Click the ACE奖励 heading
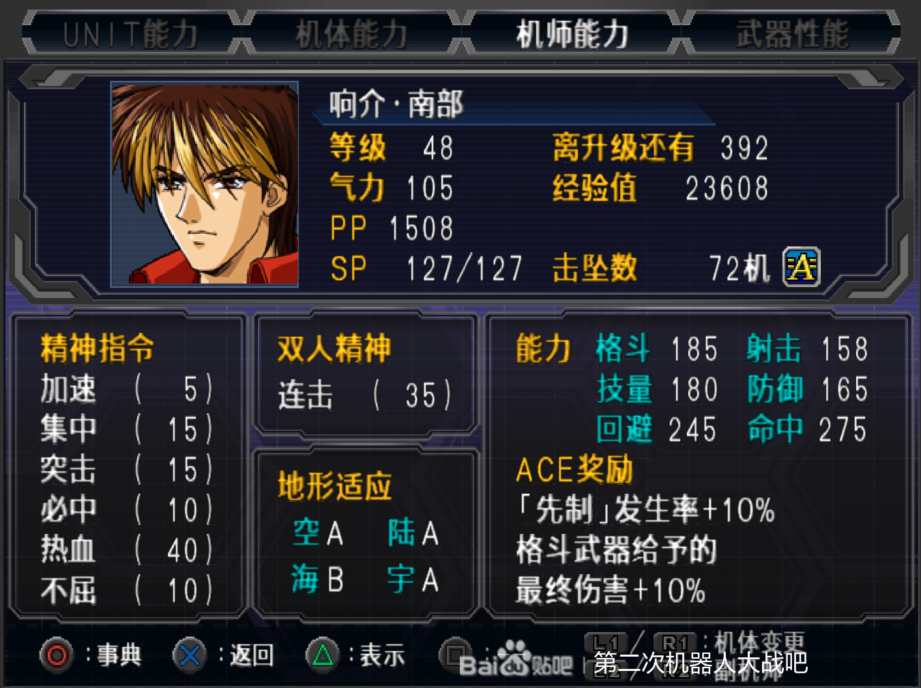 [x=574, y=469]
